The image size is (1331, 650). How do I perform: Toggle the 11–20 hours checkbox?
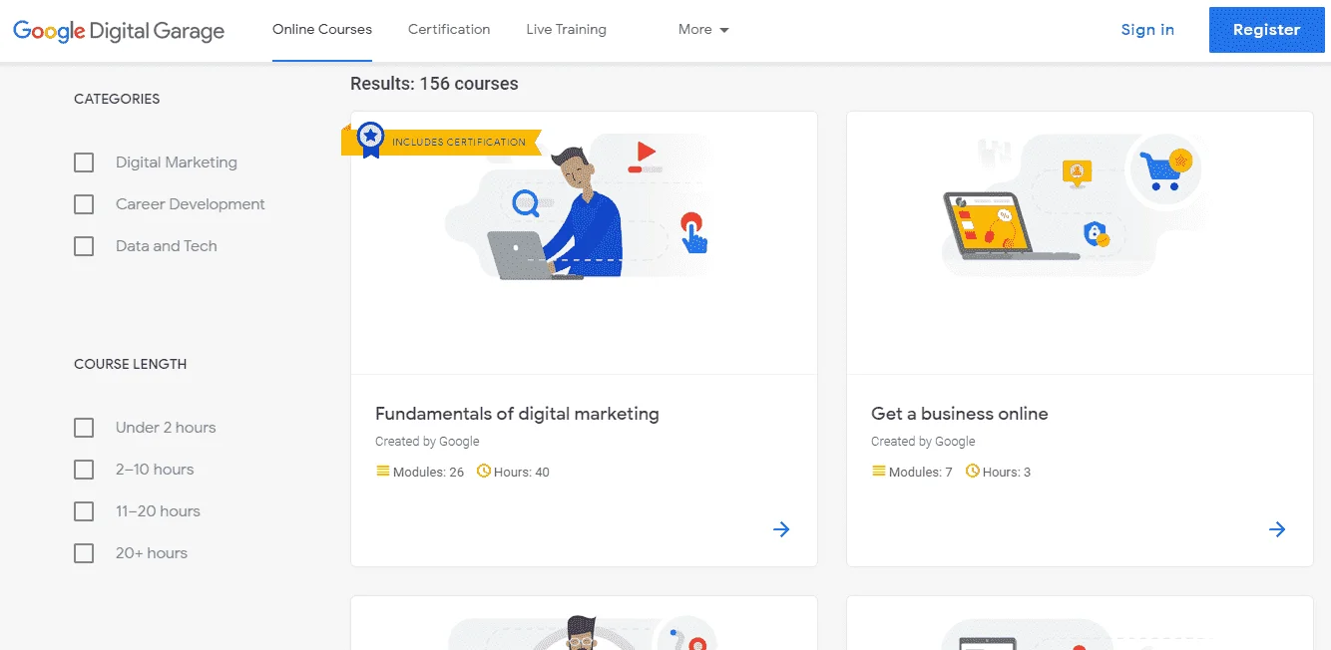coord(84,511)
